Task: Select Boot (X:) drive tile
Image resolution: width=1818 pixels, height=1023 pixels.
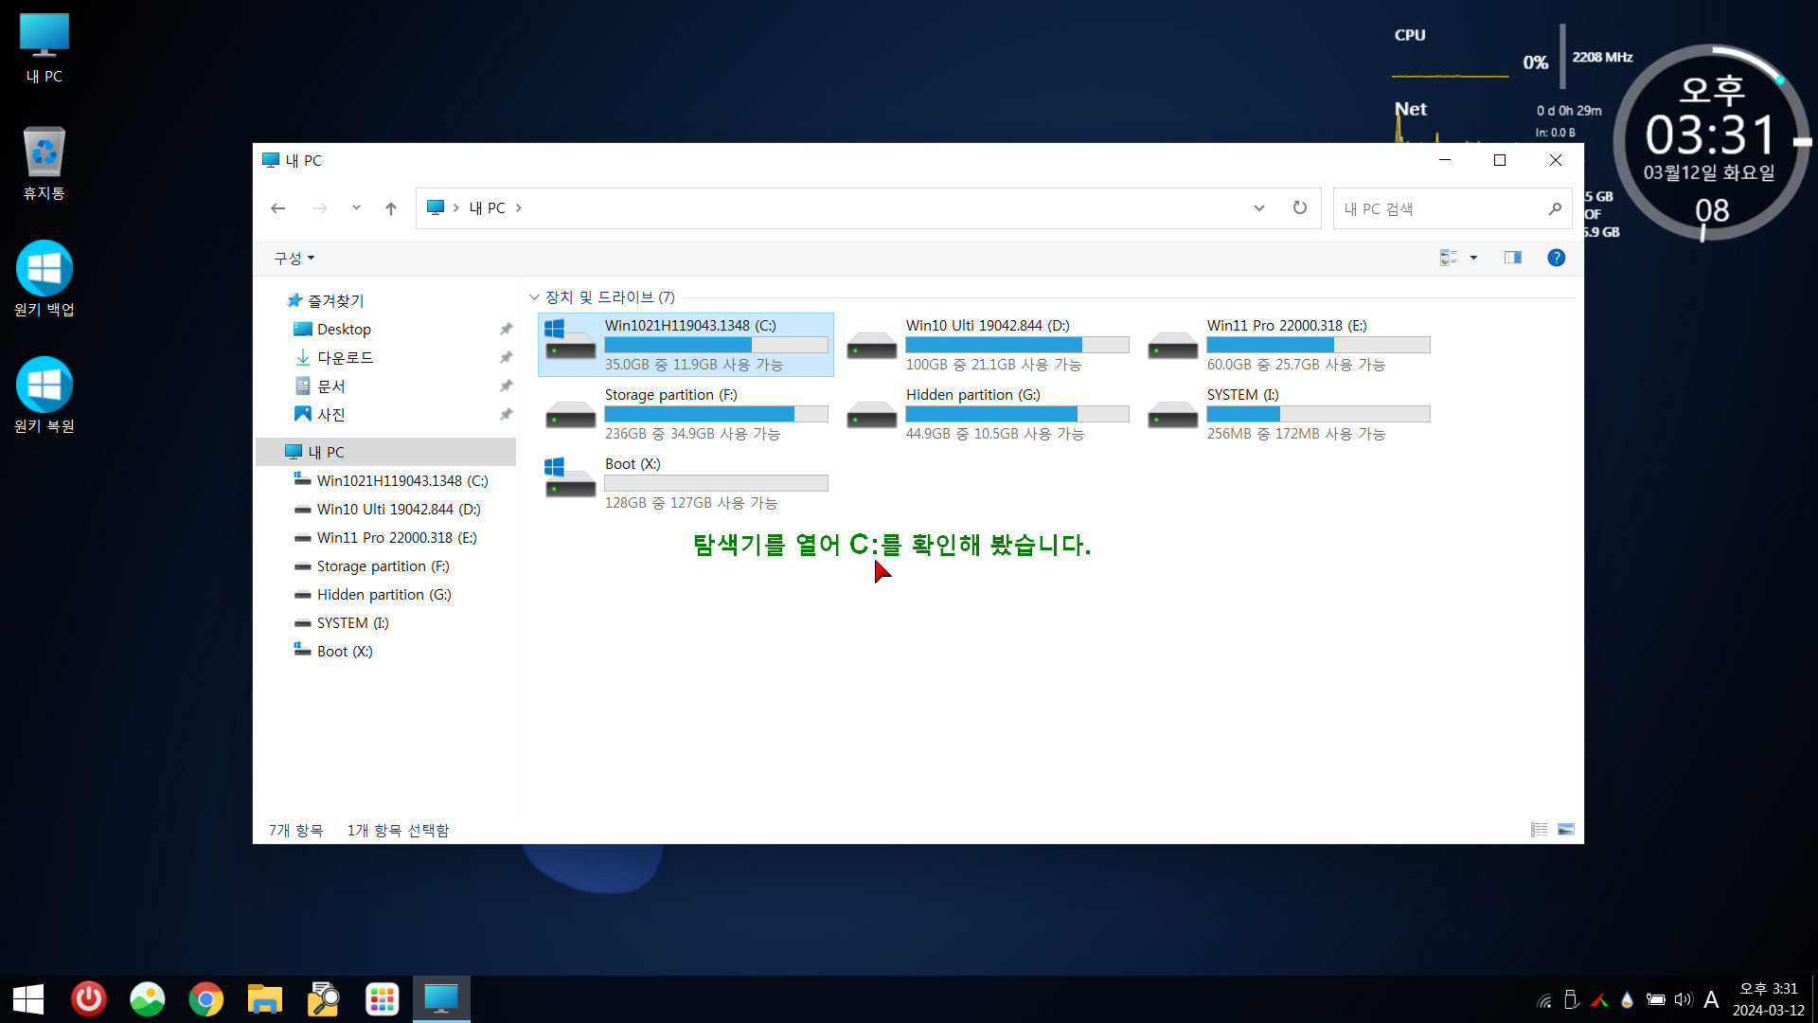Action: click(686, 483)
